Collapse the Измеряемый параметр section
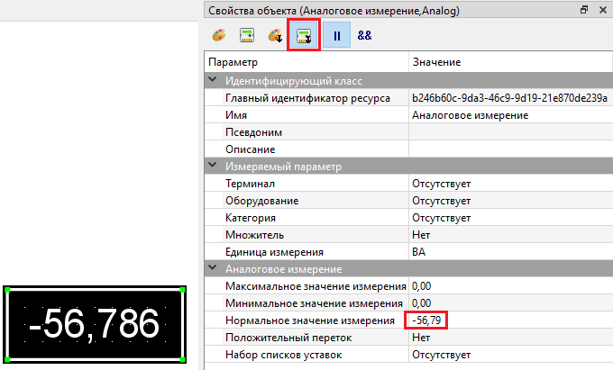The width and height of the screenshot is (613, 370). 214,166
